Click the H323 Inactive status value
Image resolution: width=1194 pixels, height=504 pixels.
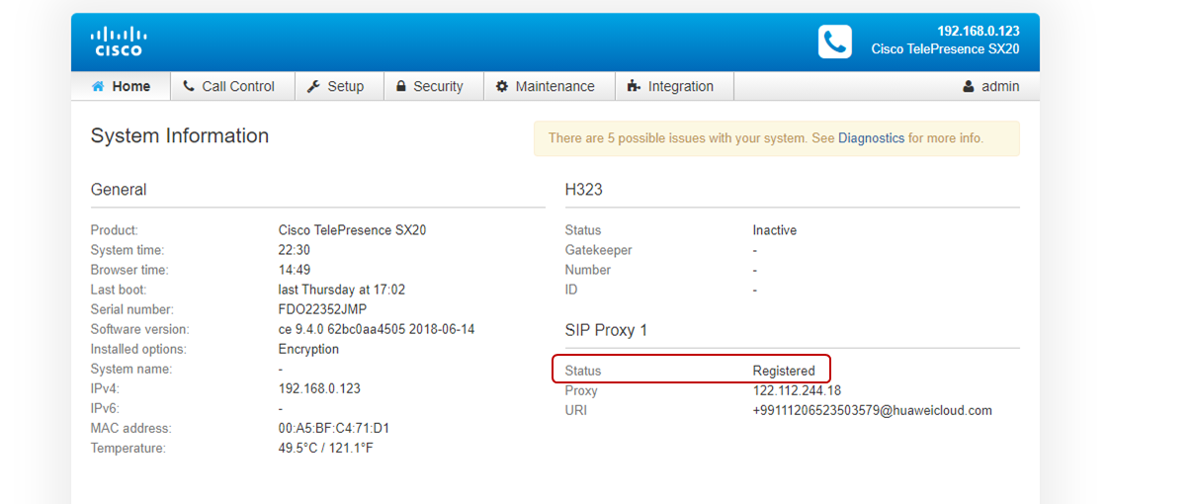[774, 230]
